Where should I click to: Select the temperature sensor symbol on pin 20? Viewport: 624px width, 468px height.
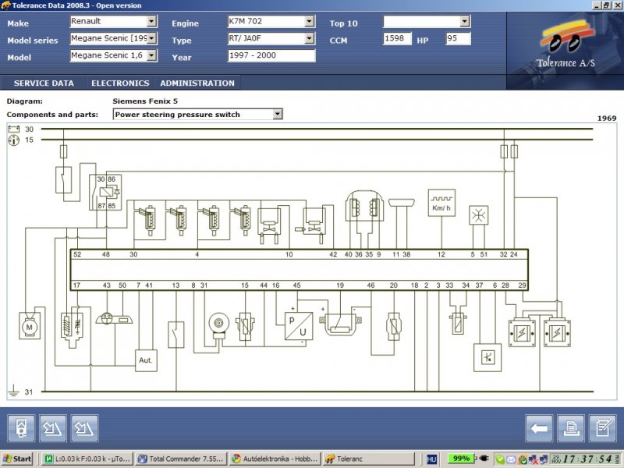coord(394,327)
